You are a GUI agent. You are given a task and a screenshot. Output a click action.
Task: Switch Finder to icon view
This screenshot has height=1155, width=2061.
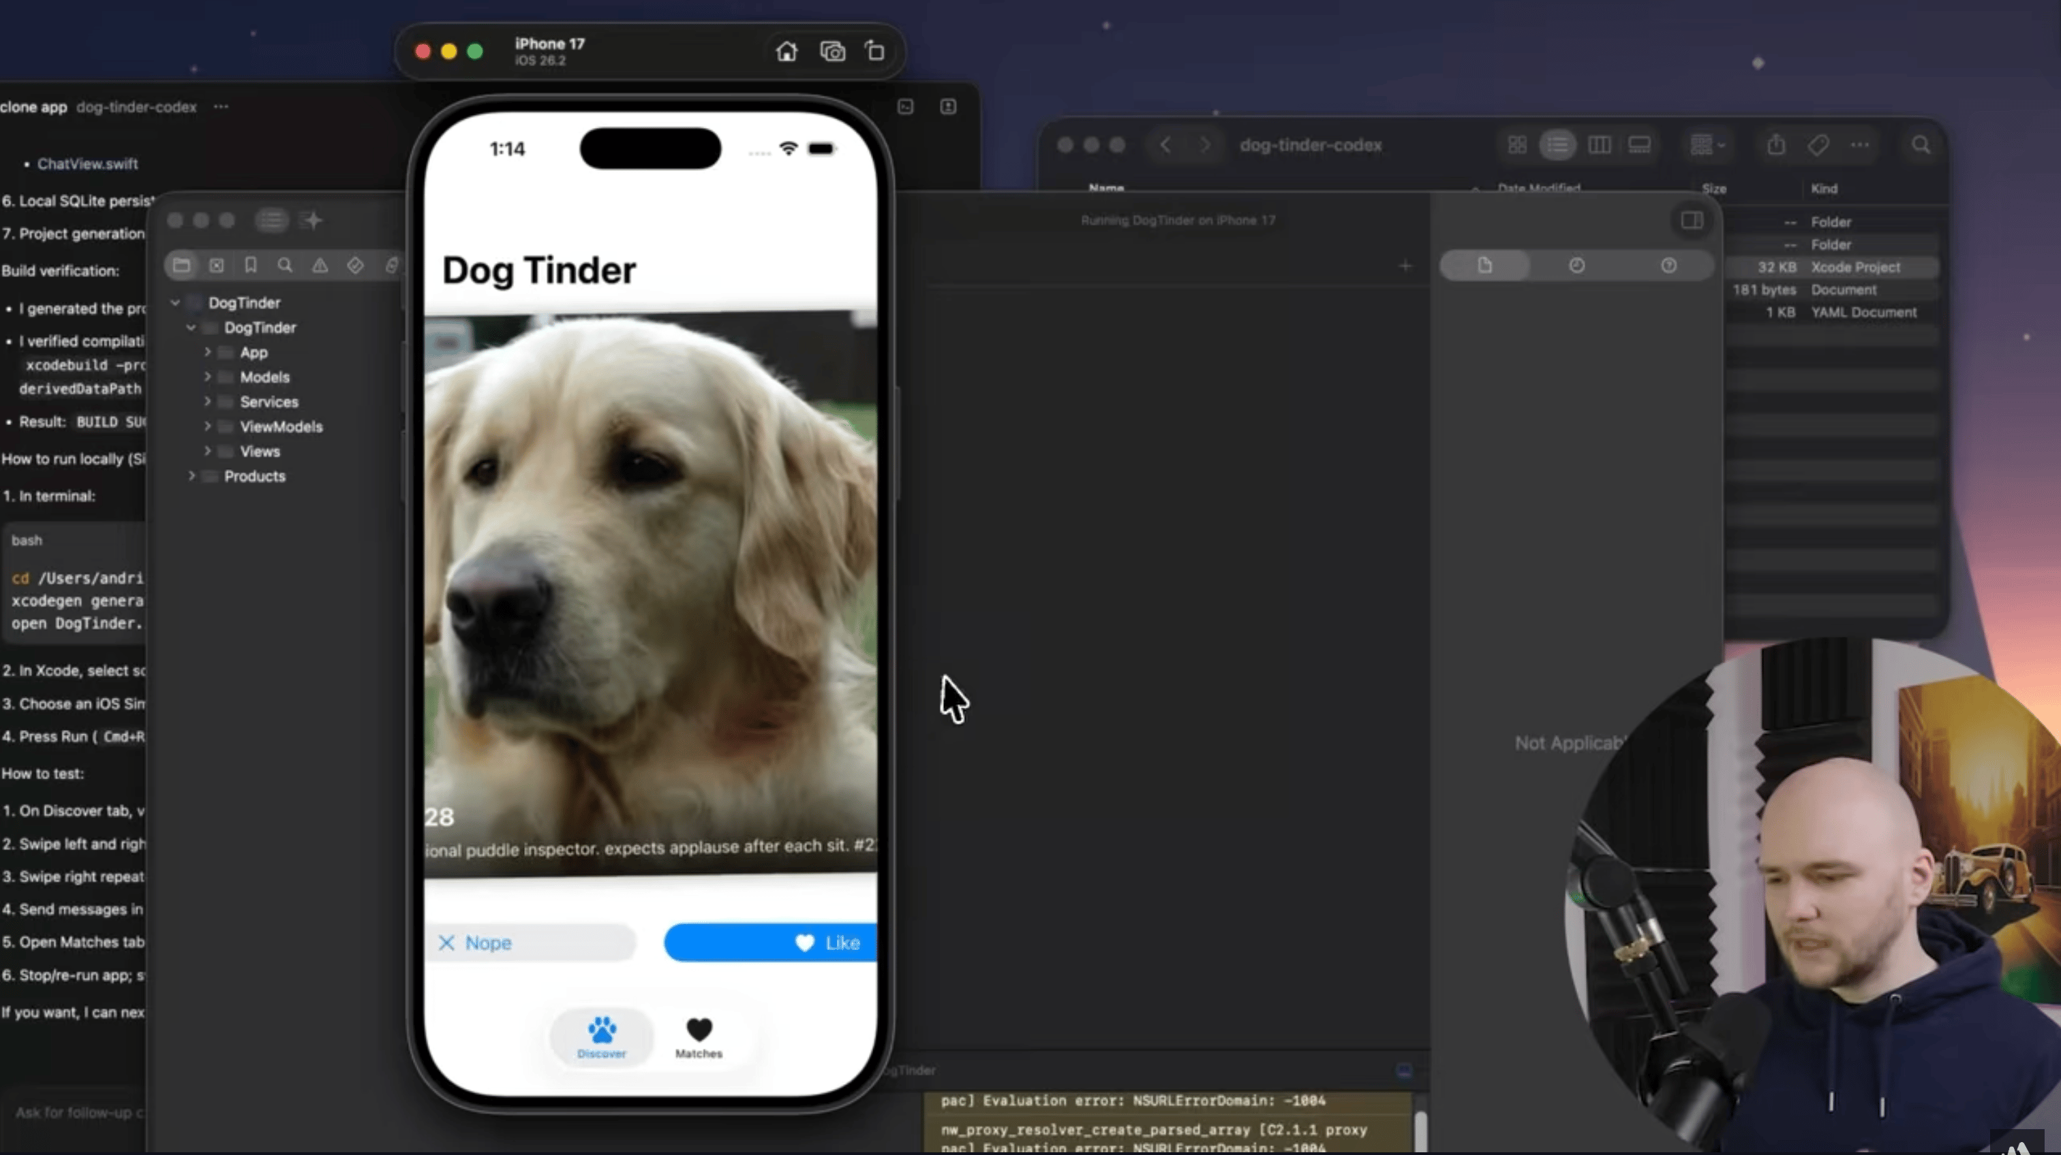click(x=1517, y=144)
